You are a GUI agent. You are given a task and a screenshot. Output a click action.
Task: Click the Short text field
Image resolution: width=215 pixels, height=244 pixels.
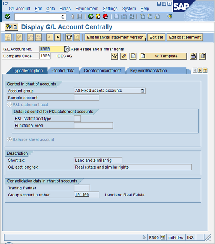click(98, 160)
